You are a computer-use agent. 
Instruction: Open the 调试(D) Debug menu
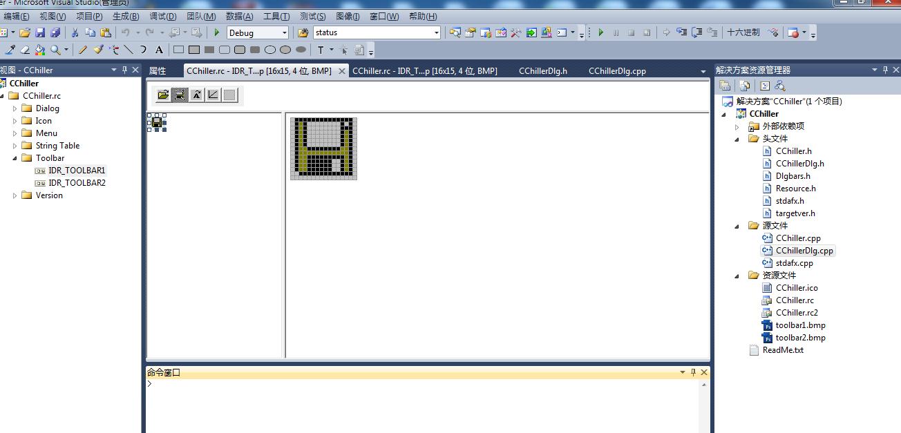(x=163, y=16)
